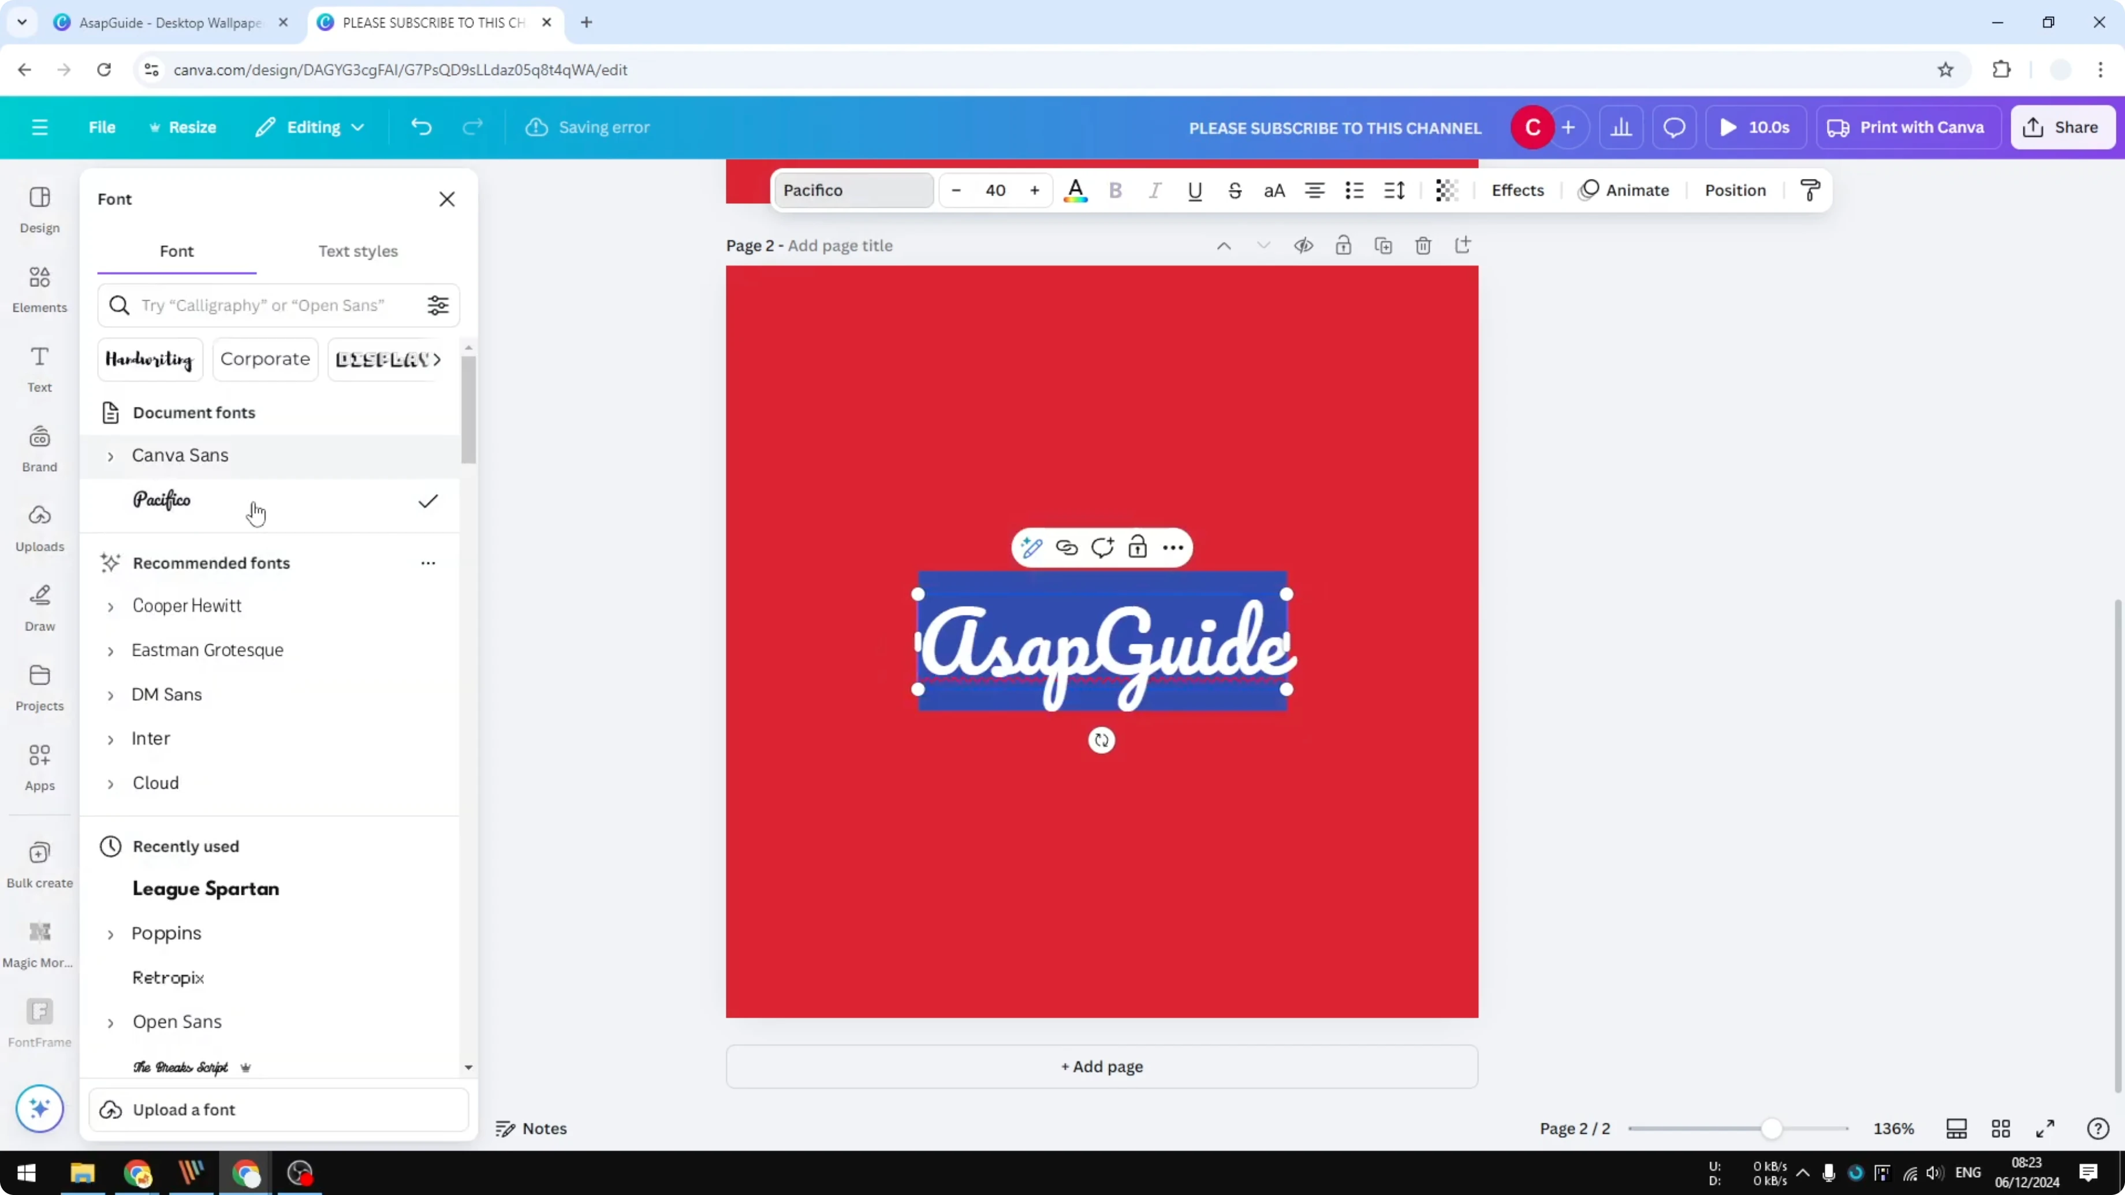Open font color picker in toolbar
This screenshot has width=2125, height=1195.
[1076, 191]
